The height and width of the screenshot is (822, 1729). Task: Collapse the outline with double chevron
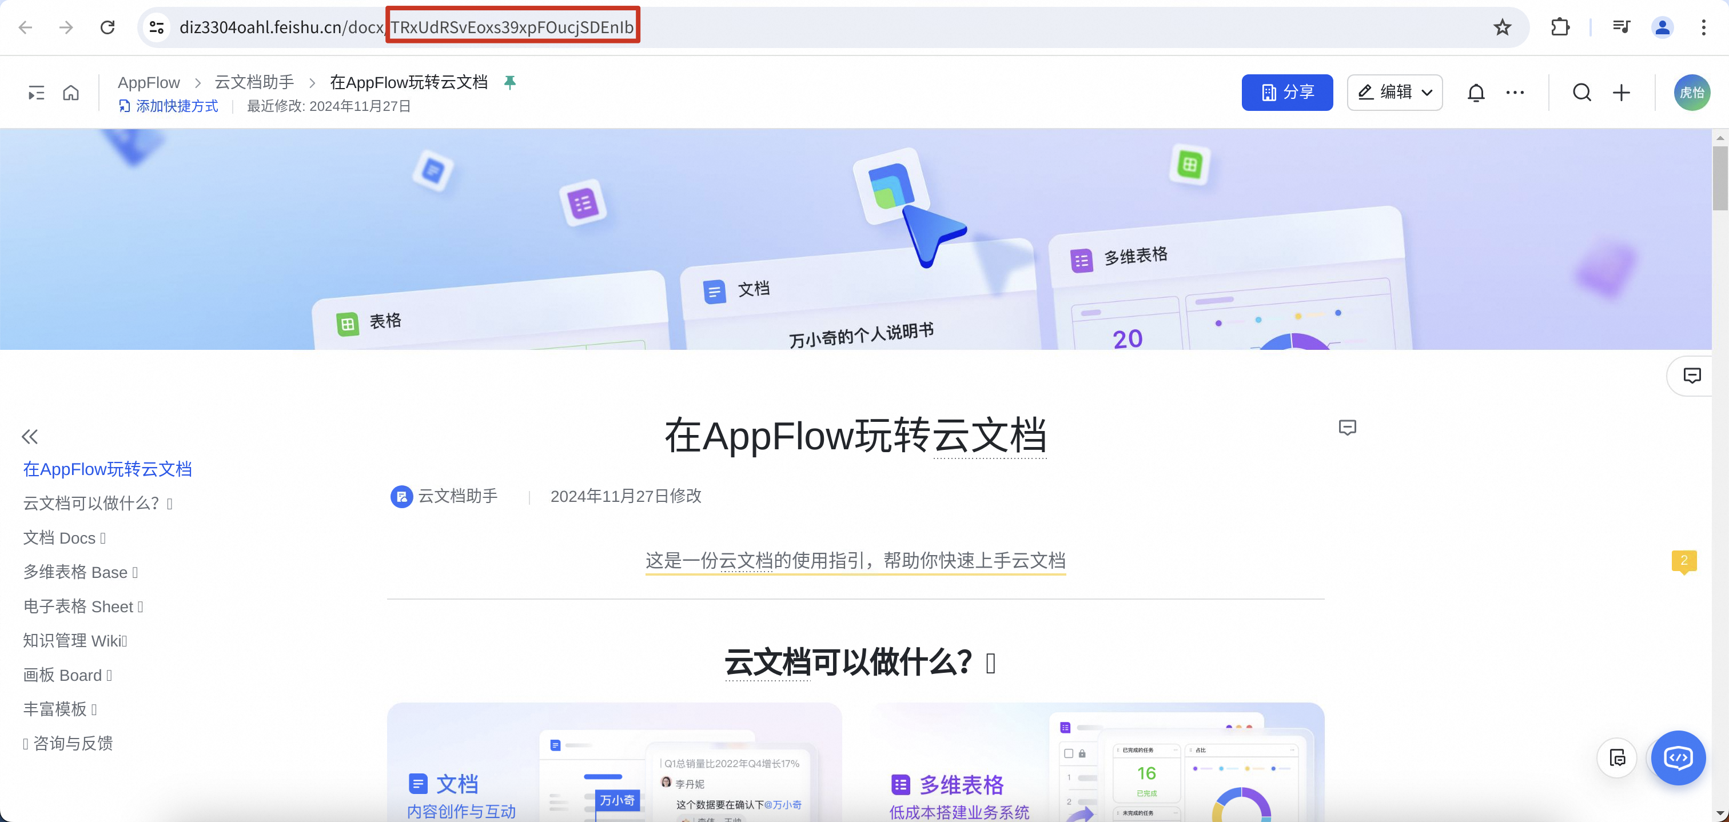point(30,437)
